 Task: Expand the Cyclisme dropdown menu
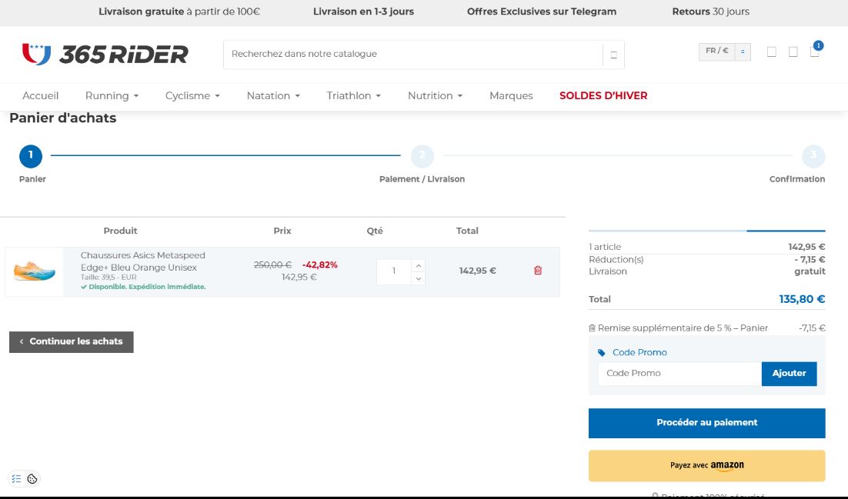click(192, 95)
